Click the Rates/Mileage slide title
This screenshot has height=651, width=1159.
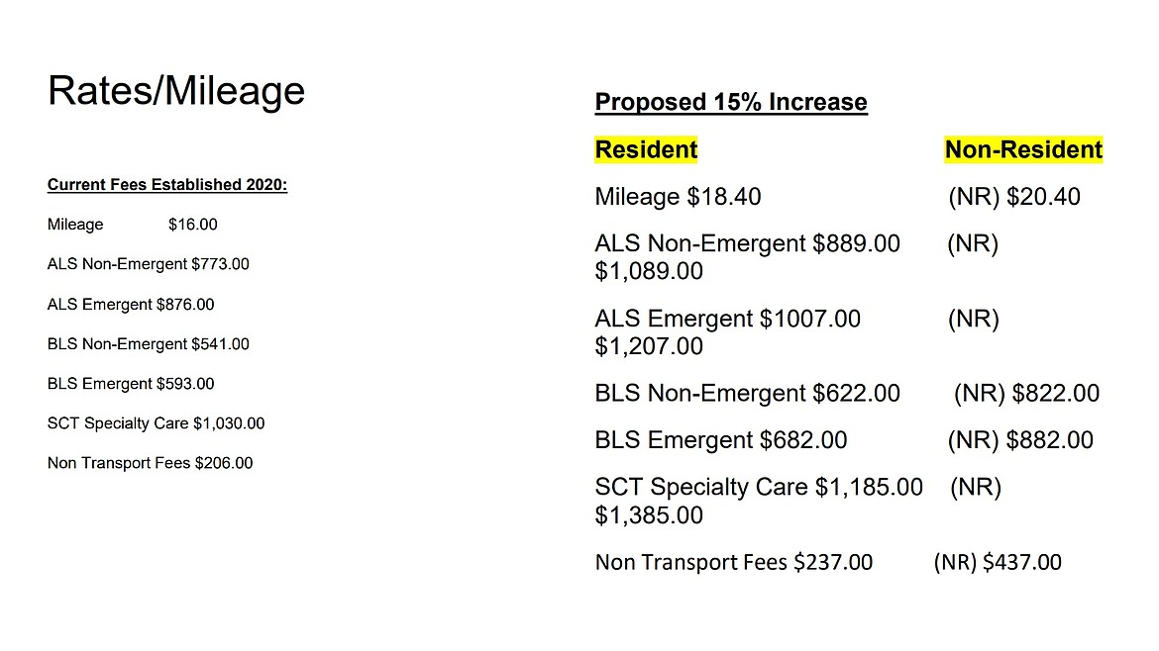click(176, 91)
